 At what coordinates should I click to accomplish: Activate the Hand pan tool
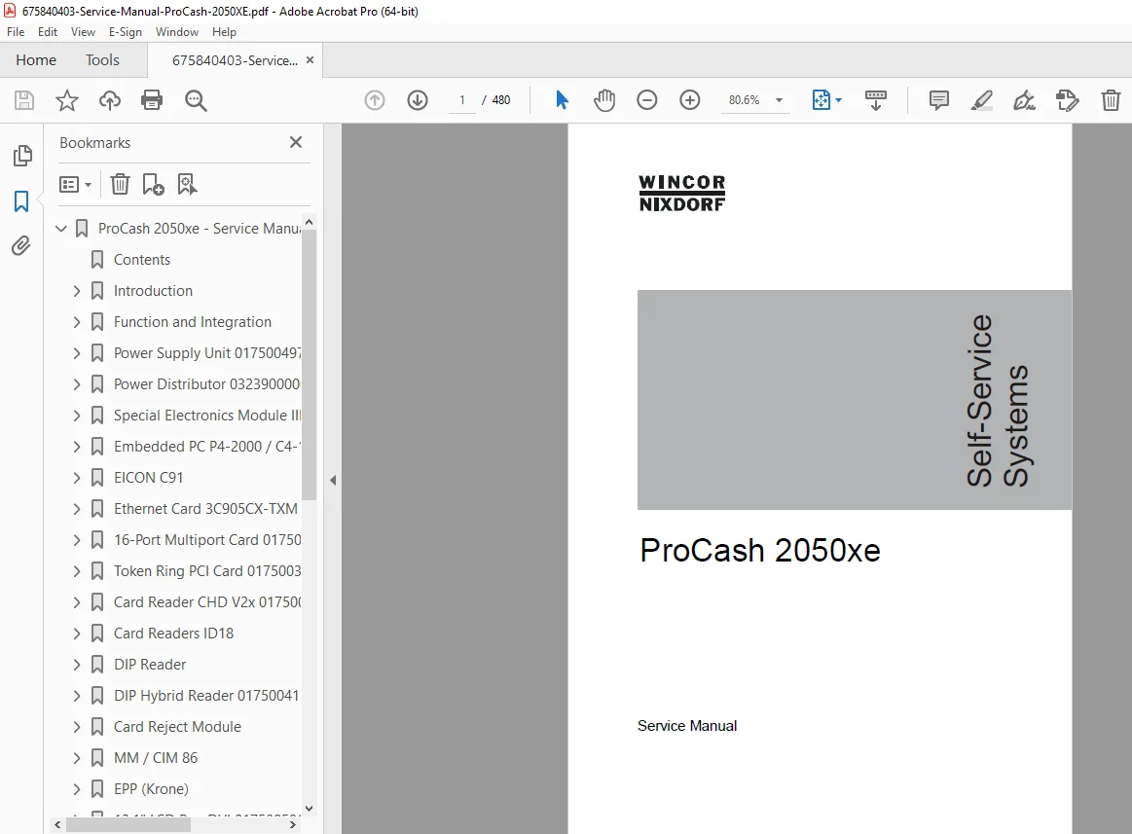[604, 99]
